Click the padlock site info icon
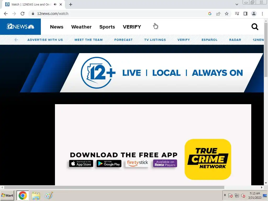This screenshot has height=201, width=268. click(33, 14)
